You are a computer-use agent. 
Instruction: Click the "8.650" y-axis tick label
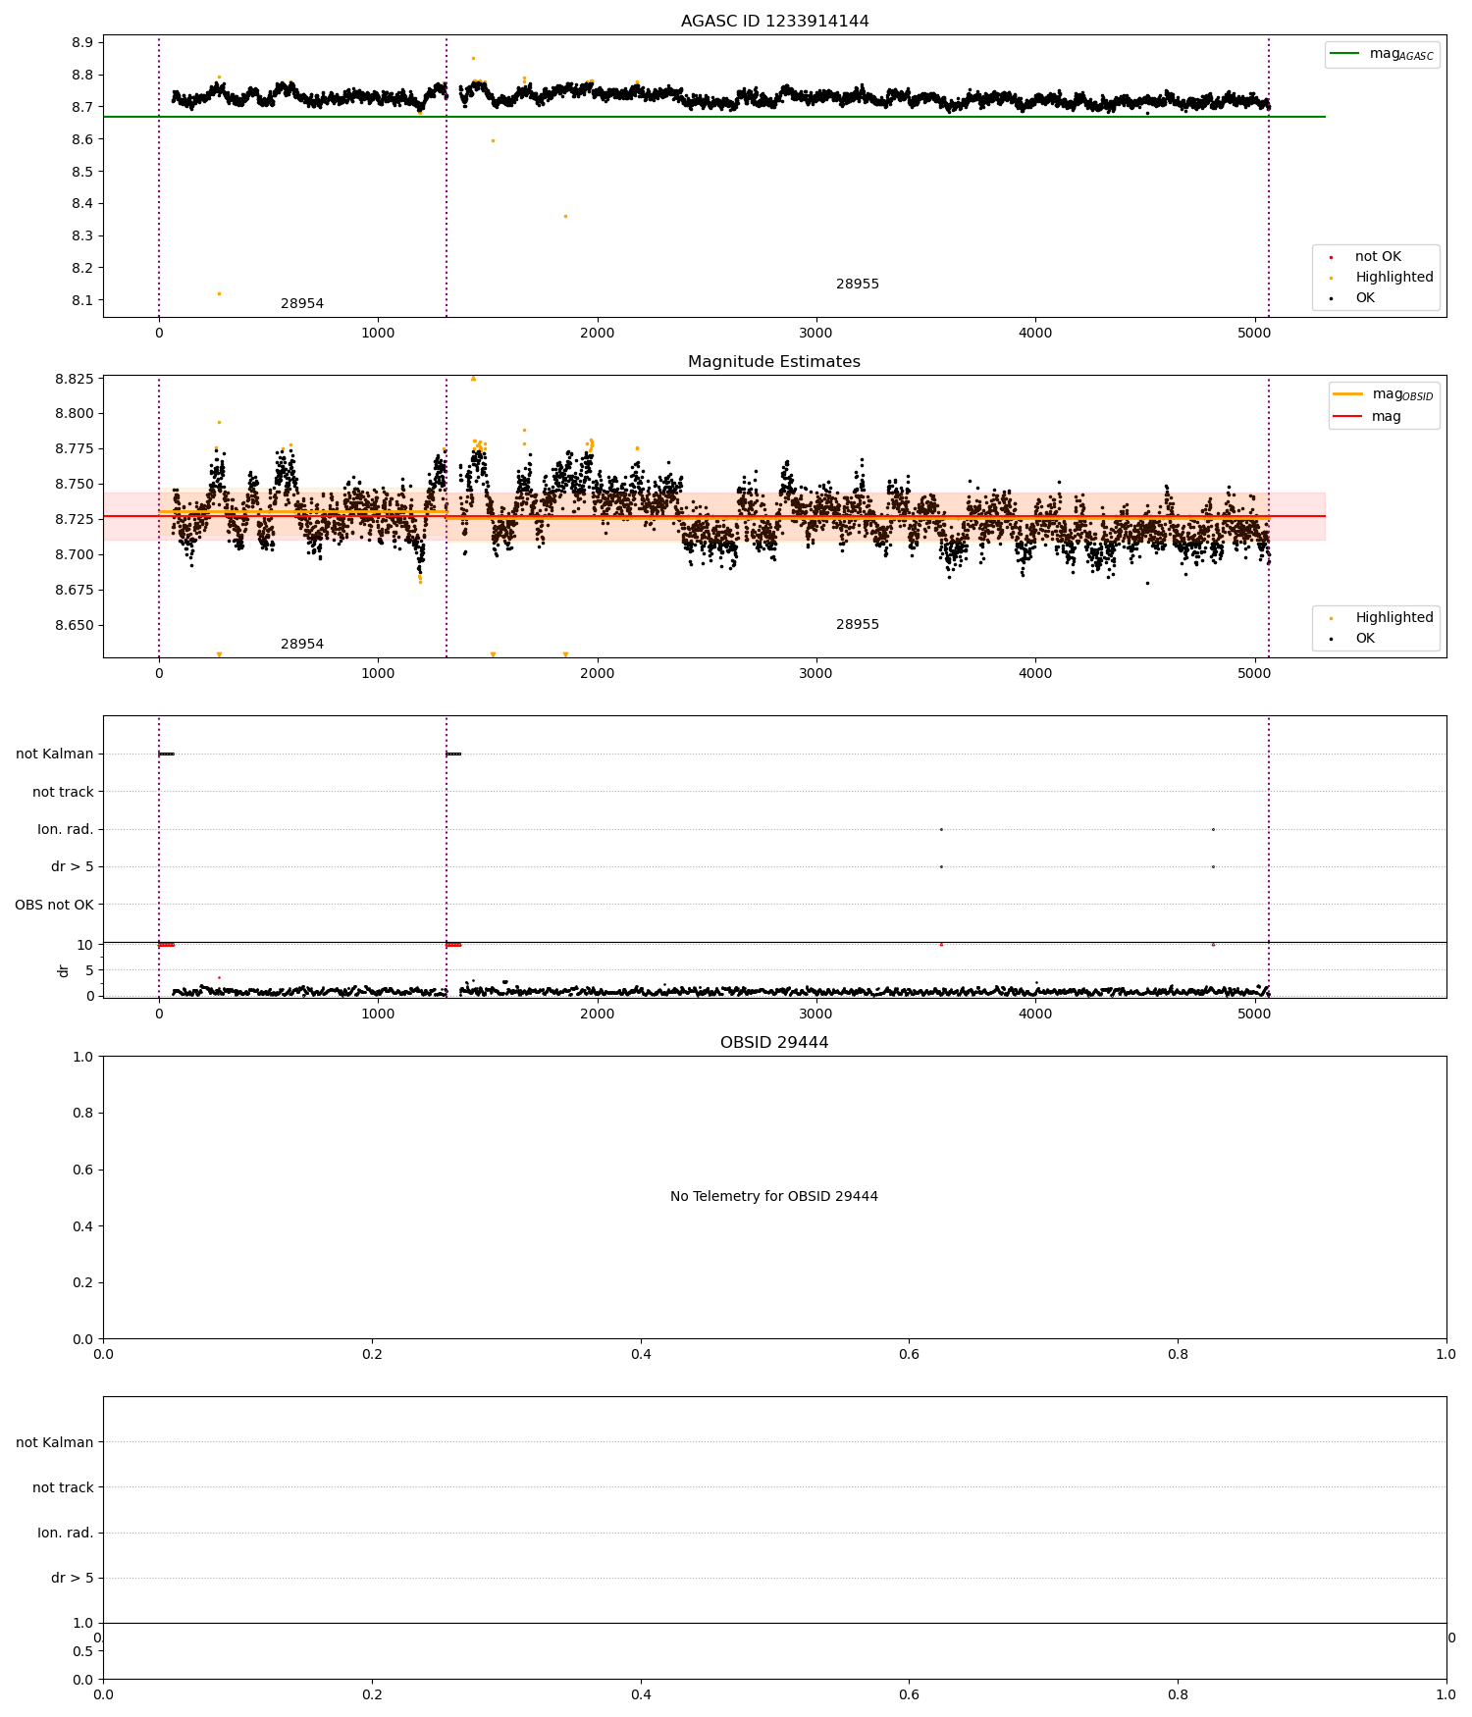pyautogui.click(x=75, y=626)
